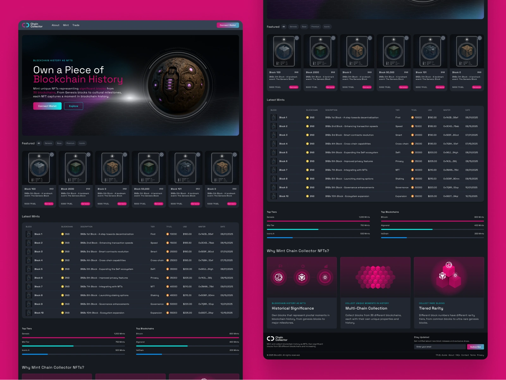The width and height of the screenshot is (506, 380).
Task: Click plus icon on Block 101 card, left page
Action: [198, 155]
